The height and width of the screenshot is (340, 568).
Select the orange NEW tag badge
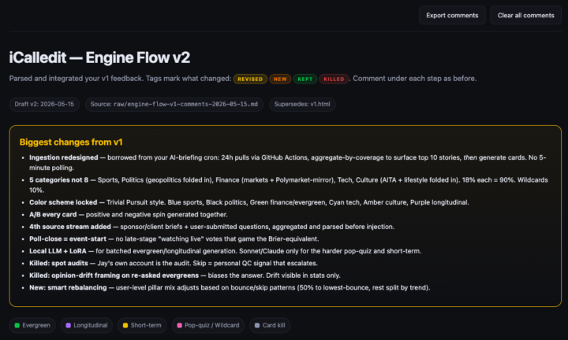pos(280,79)
